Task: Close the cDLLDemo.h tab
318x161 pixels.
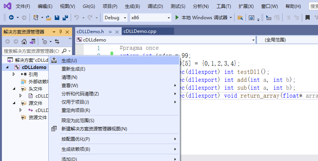Action: pos(117,32)
